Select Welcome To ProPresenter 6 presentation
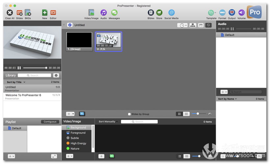The width and height of the screenshot is (270, 164). pyautogui.click(x=23, y=95)
